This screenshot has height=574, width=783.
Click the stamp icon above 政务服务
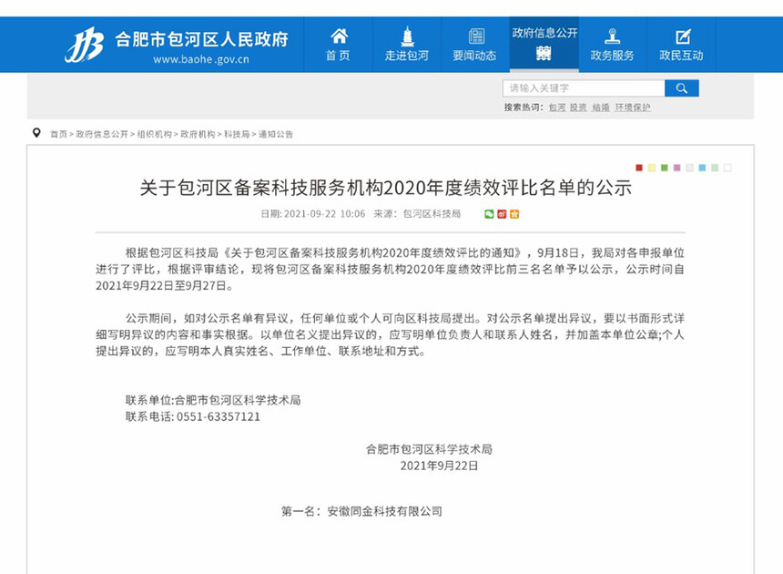coord(613,36)
